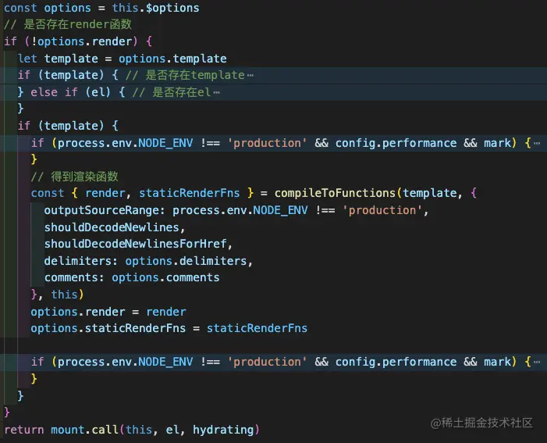Click the shouldDecodeNewlinesForHref property

click(135, 244)
